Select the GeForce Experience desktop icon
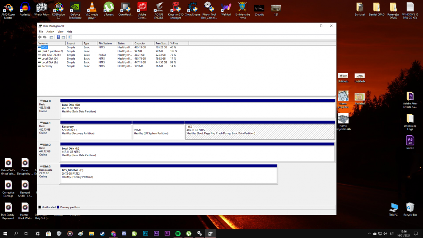This screenshot has height=238, width=423. click(x=75, y=11)
